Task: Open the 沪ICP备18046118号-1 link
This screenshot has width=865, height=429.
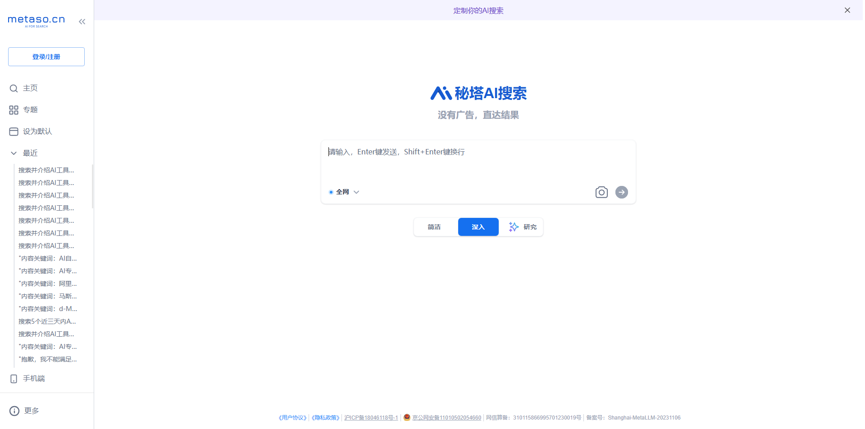Action: click(x=371, y=418)
